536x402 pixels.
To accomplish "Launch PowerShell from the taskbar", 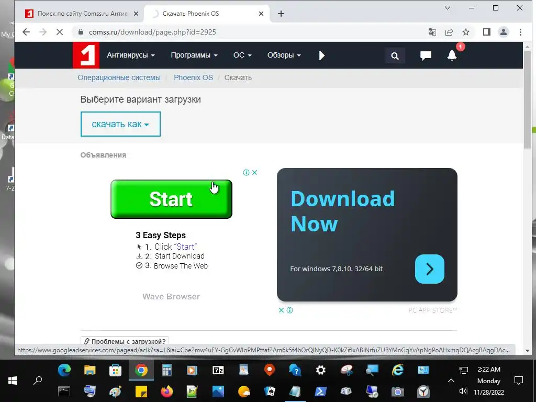I will click(x=321, y=392).
